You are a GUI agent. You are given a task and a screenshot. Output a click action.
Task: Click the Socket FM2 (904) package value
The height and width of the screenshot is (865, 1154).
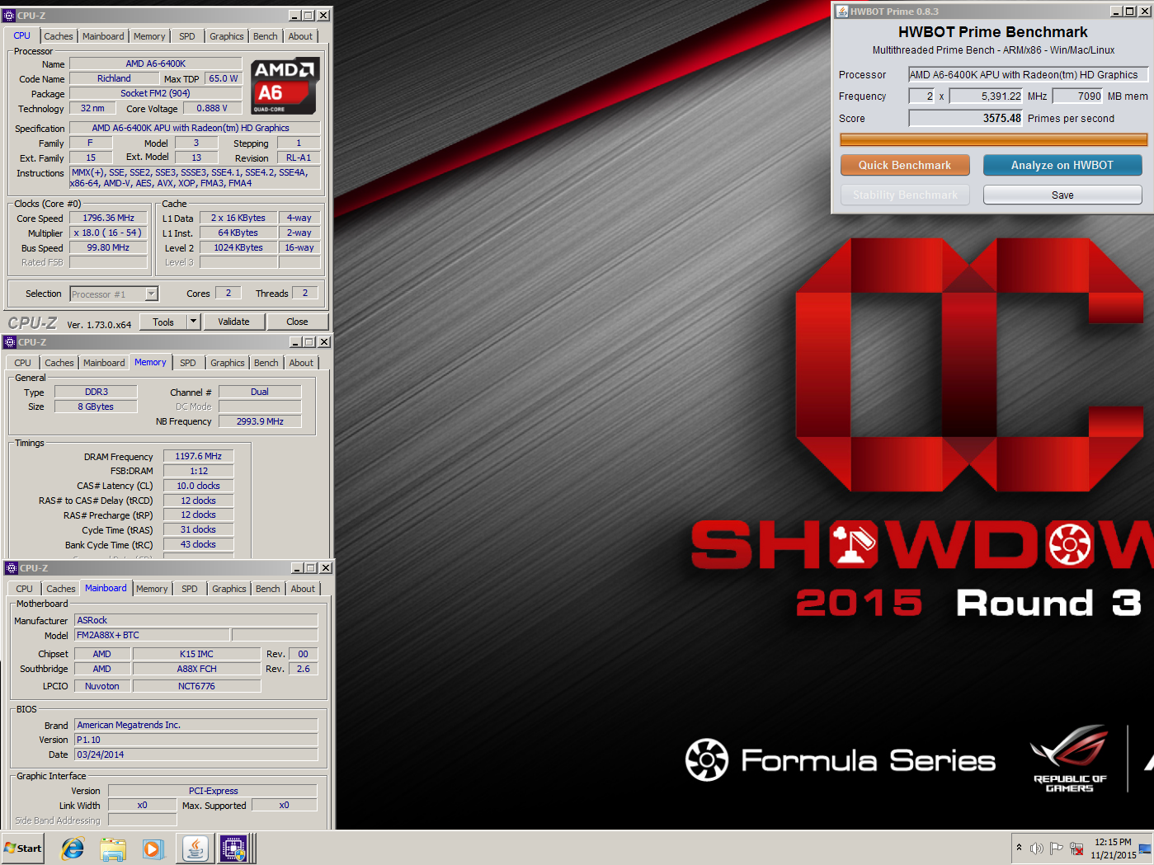point(155,93)
